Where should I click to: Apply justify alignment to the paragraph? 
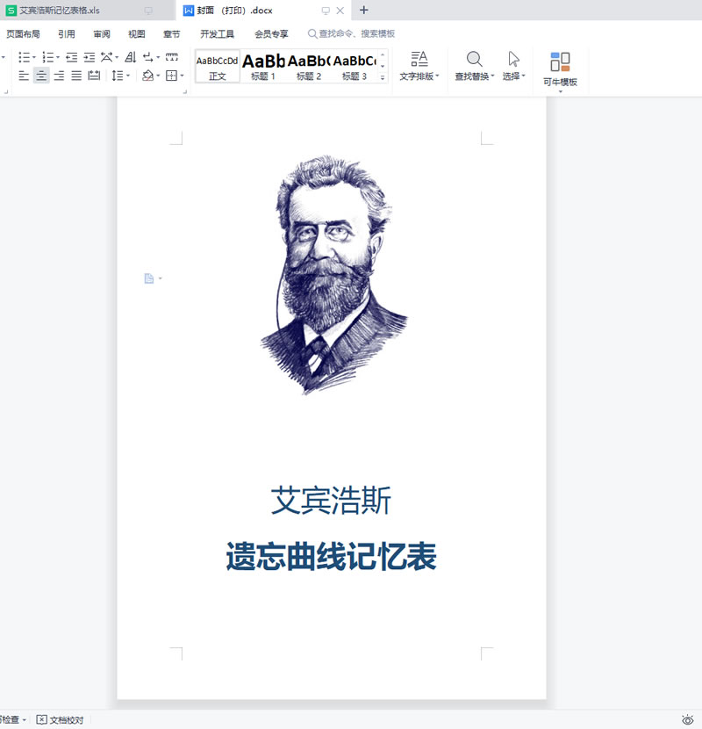[76, 76]
